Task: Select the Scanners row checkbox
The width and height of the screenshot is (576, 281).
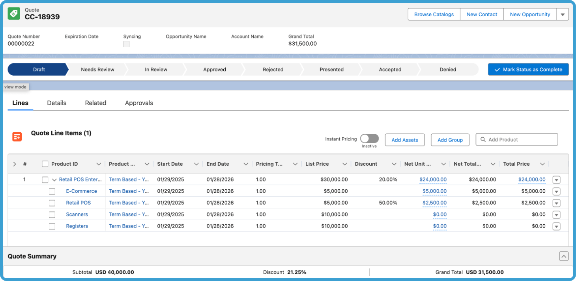Action: 52,214
